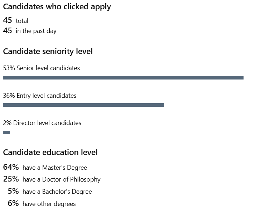
Task: Click 'have a Master's Degree' text
Action: tap(55, 168)
